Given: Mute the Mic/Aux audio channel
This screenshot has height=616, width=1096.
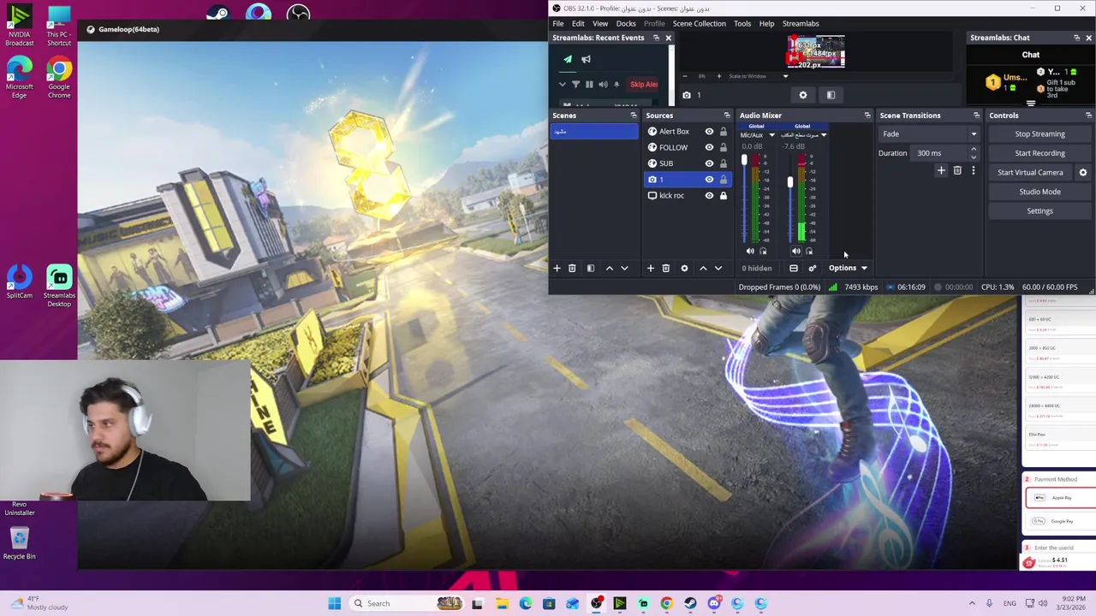Looking at the screenshot, I should click(750, 252).
